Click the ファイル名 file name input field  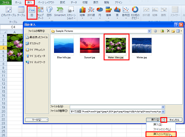116,107
